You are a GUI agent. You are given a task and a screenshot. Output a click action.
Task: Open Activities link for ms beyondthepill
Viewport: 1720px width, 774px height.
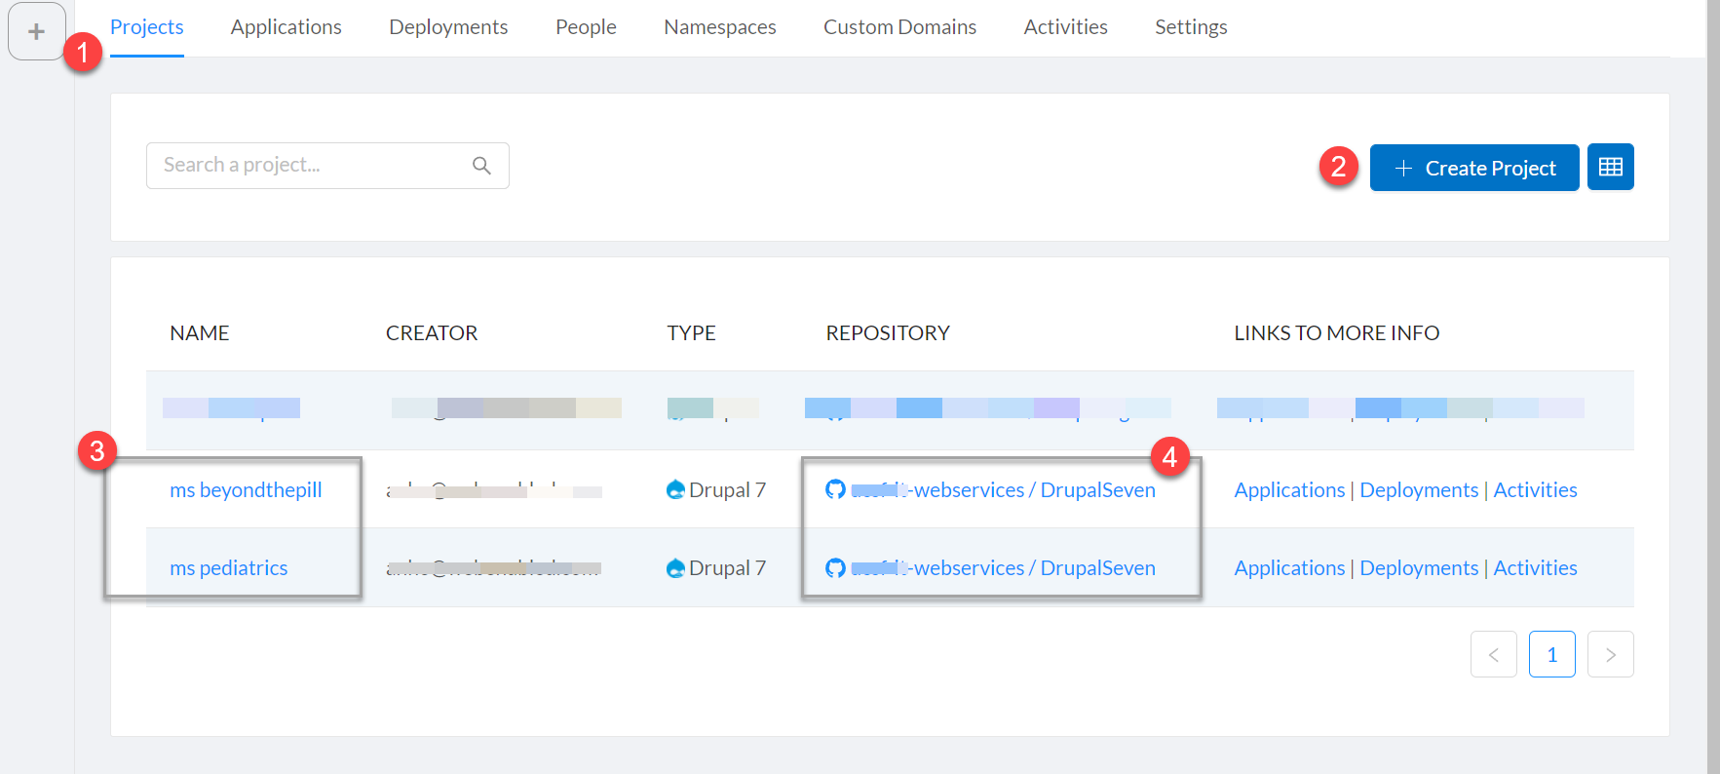pos(1535,489)
